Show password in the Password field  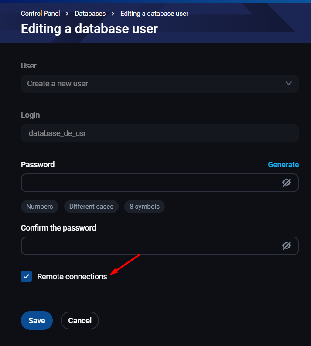coord(287,183)
